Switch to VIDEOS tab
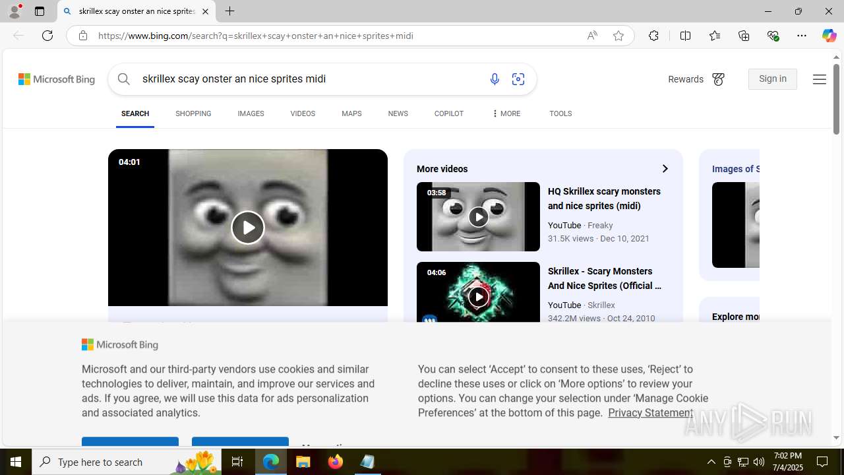 (303, 114)
